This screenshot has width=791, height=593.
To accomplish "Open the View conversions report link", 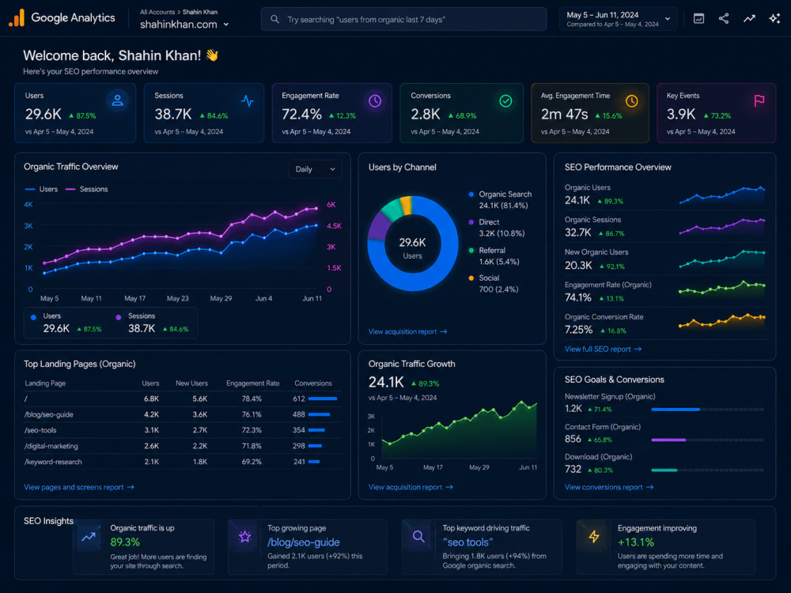I will coord(609,487).
